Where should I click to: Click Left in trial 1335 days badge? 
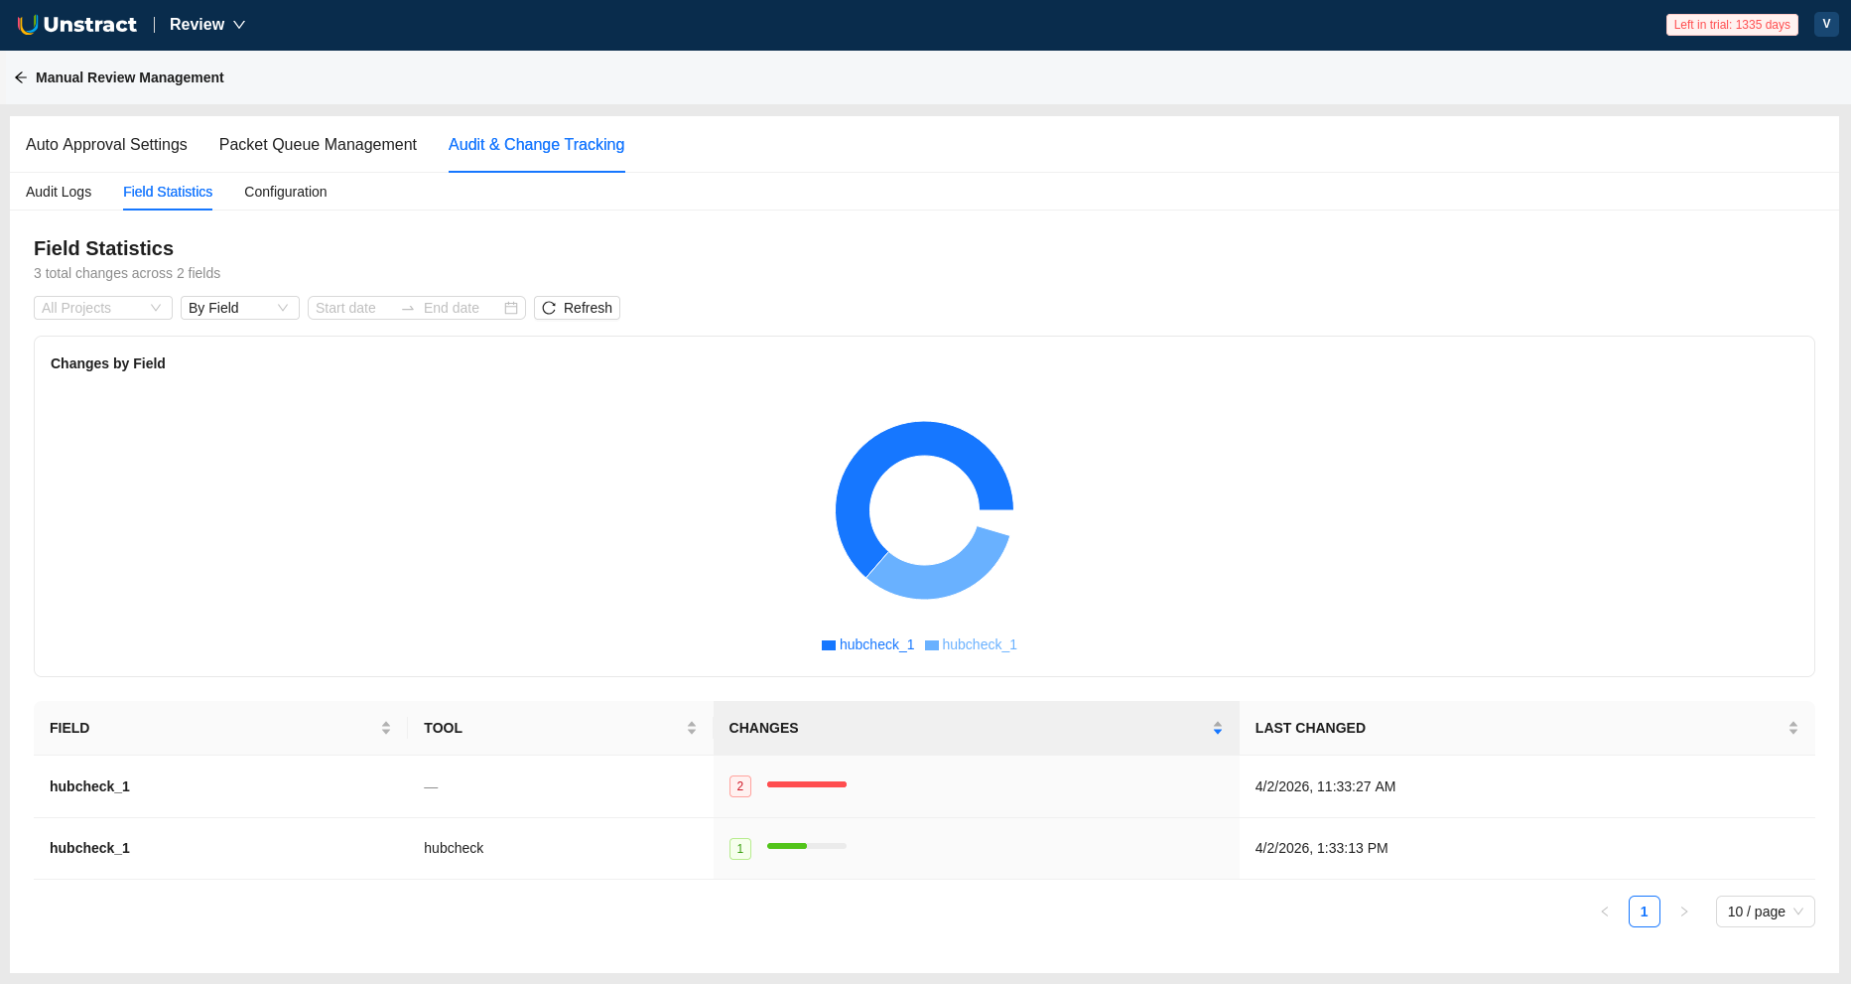pyautogui.click(x=1732, y=25)
